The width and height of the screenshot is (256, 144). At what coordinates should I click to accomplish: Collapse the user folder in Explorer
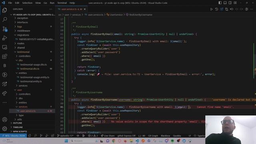tap(20, 90)
